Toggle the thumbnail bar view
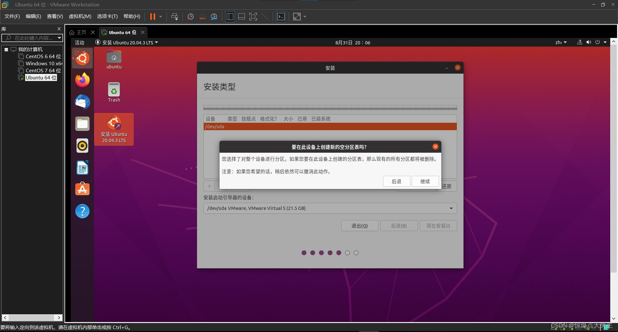618x332 pixels. point(241,17)
